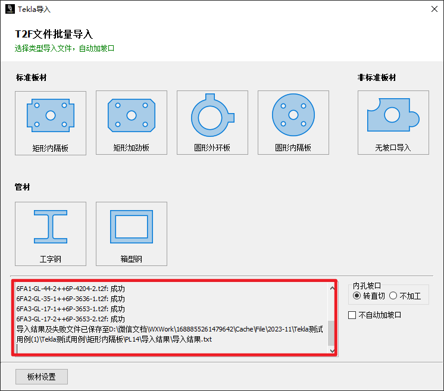Screen dimensions: 444x391
Task: Click the Tekla导入 app icon in title bar
Action: point(10,9)
